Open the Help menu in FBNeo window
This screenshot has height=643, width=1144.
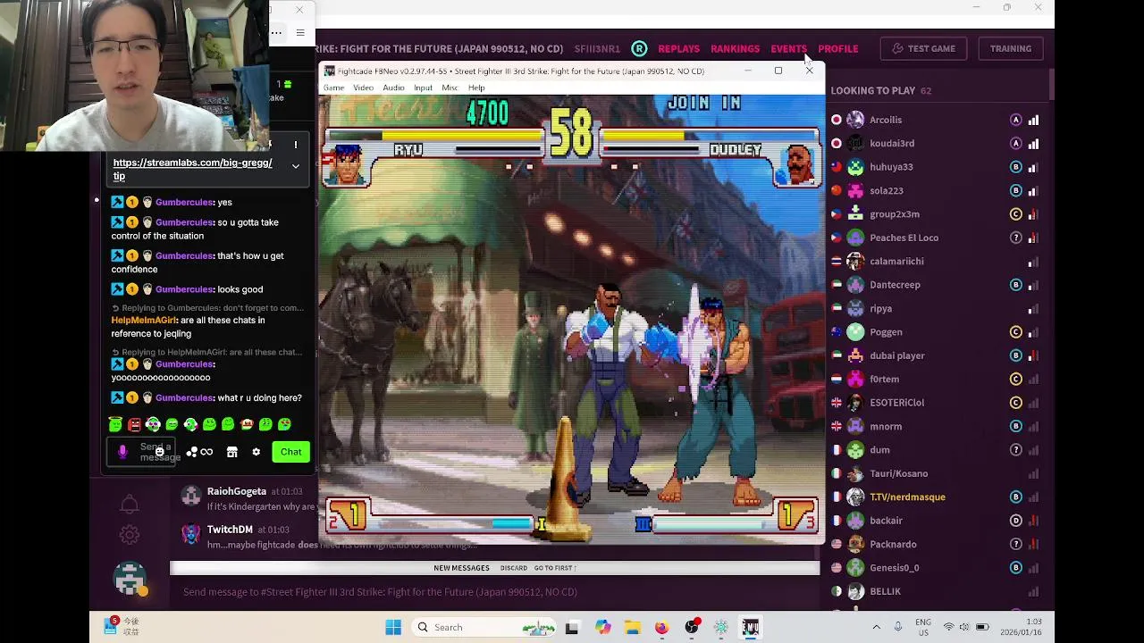coord(476,88)
